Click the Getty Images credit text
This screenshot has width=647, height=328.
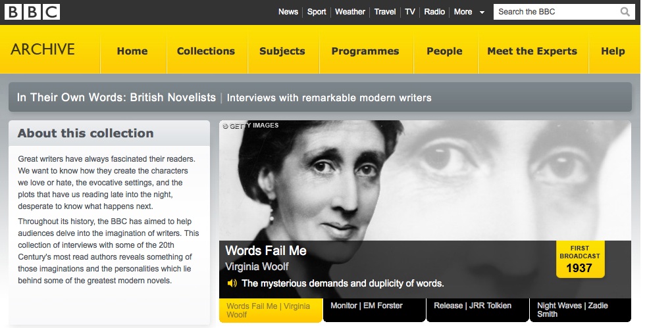pos(251,126)
